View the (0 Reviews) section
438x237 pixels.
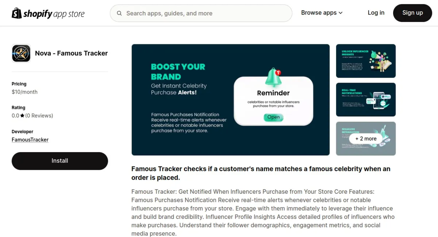[39, 116]
